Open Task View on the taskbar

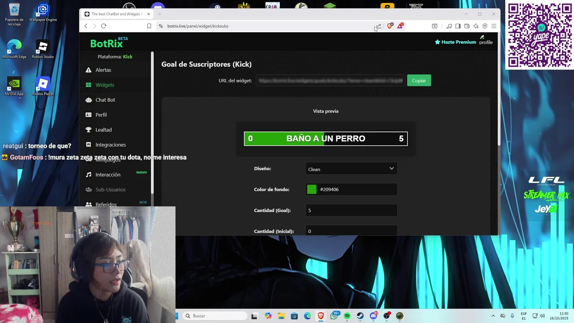(x=254, y=316)
